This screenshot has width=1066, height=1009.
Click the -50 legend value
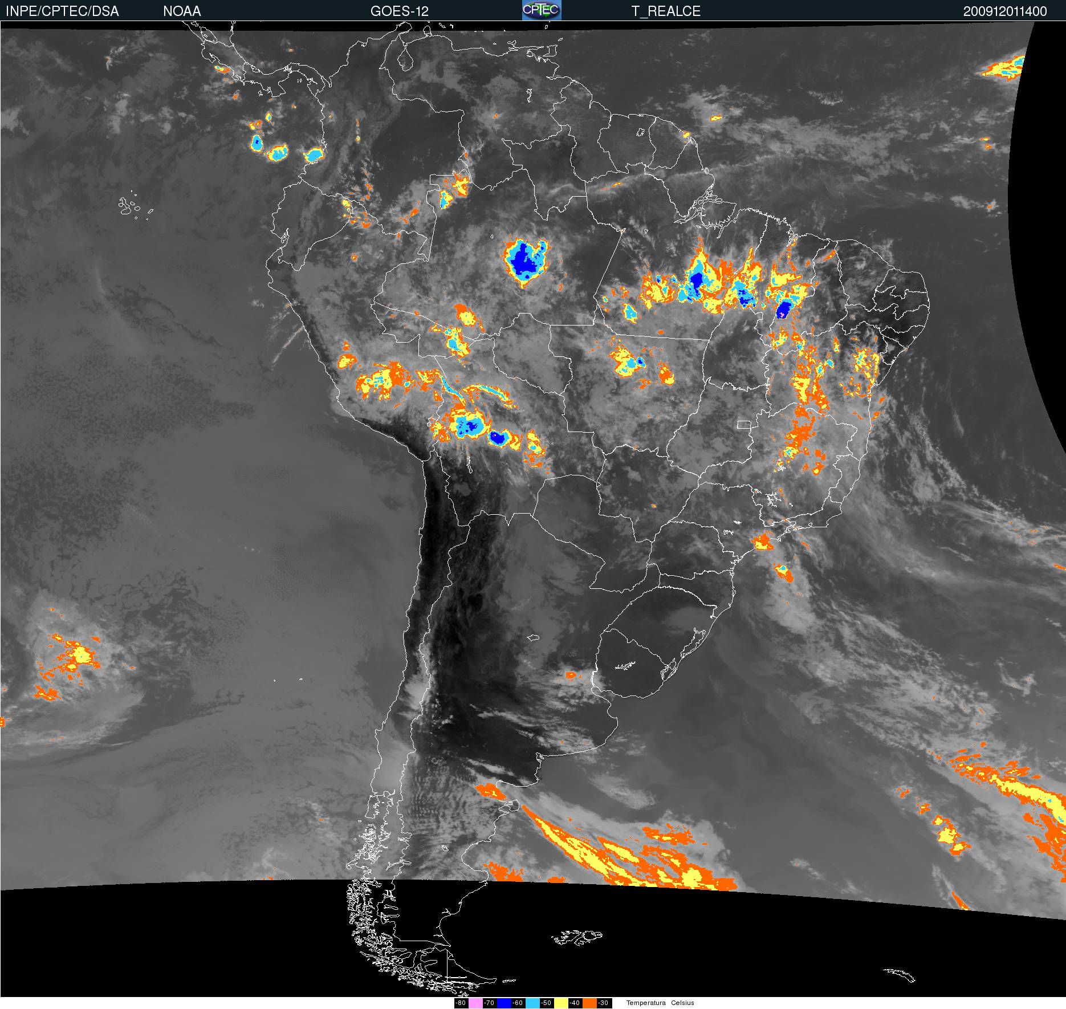point(546,1003)
